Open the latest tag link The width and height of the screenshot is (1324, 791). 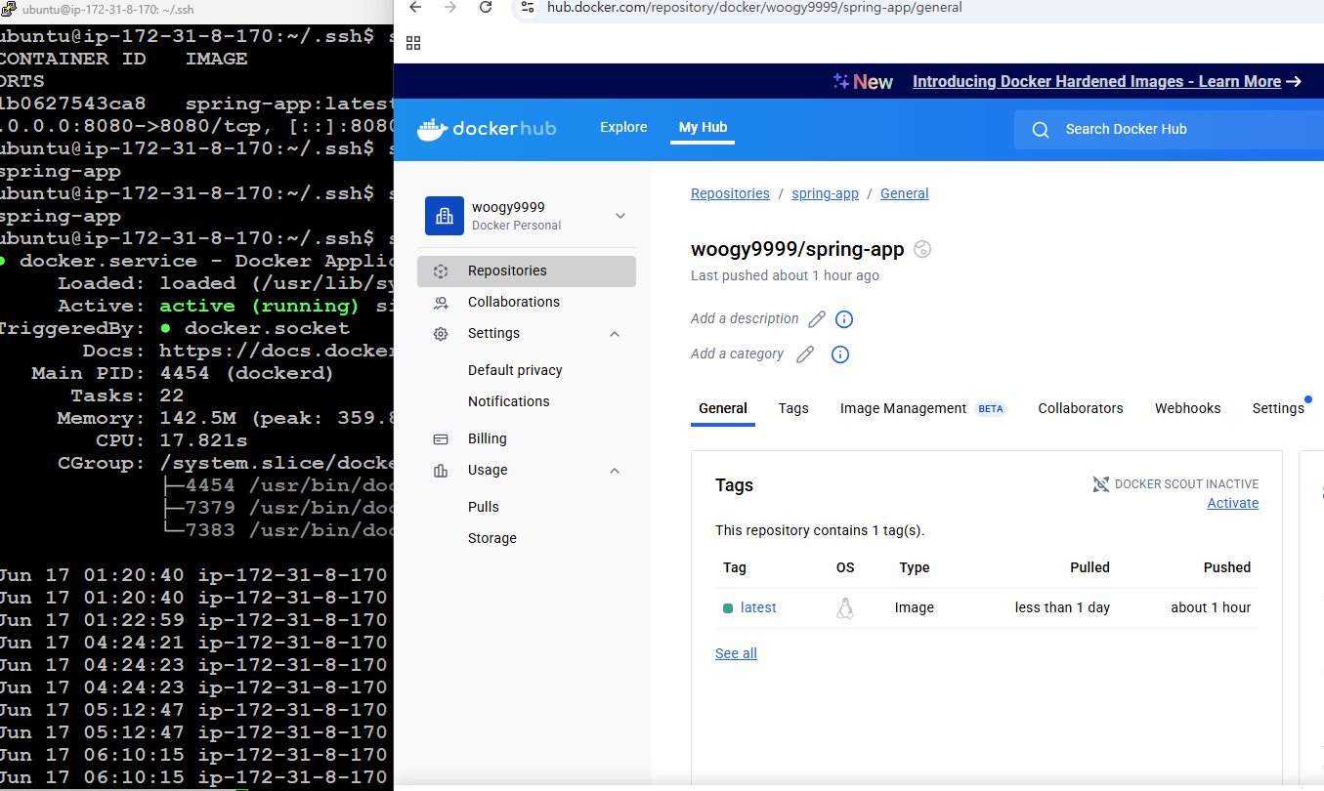(758, 607)
